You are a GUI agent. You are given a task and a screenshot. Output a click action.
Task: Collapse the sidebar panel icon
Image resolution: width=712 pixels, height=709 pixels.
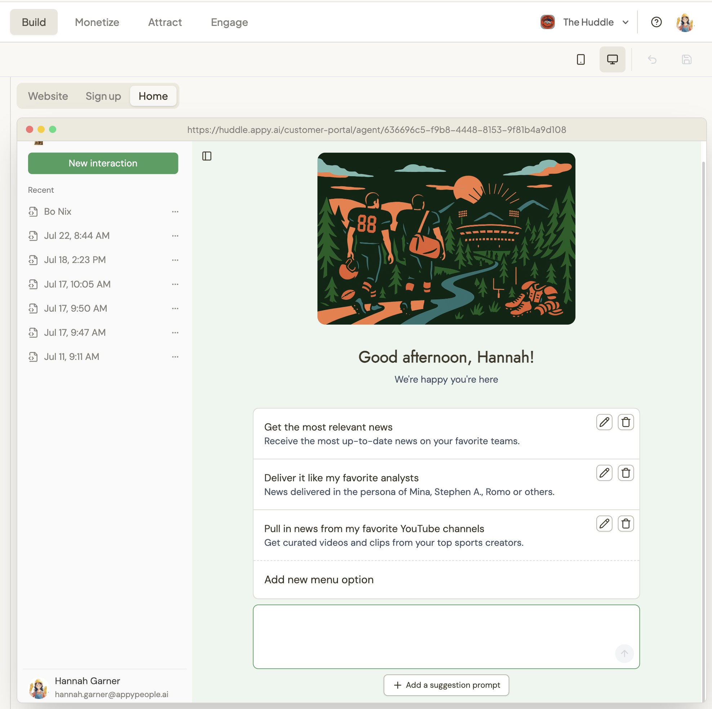pyautogui.click(x=207, y=156)
